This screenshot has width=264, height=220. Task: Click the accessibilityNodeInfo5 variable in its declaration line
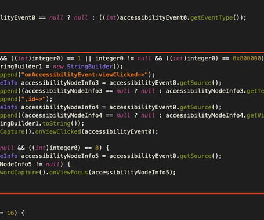click(x=60, y=156)
